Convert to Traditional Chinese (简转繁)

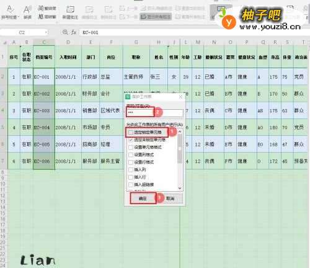47,16
